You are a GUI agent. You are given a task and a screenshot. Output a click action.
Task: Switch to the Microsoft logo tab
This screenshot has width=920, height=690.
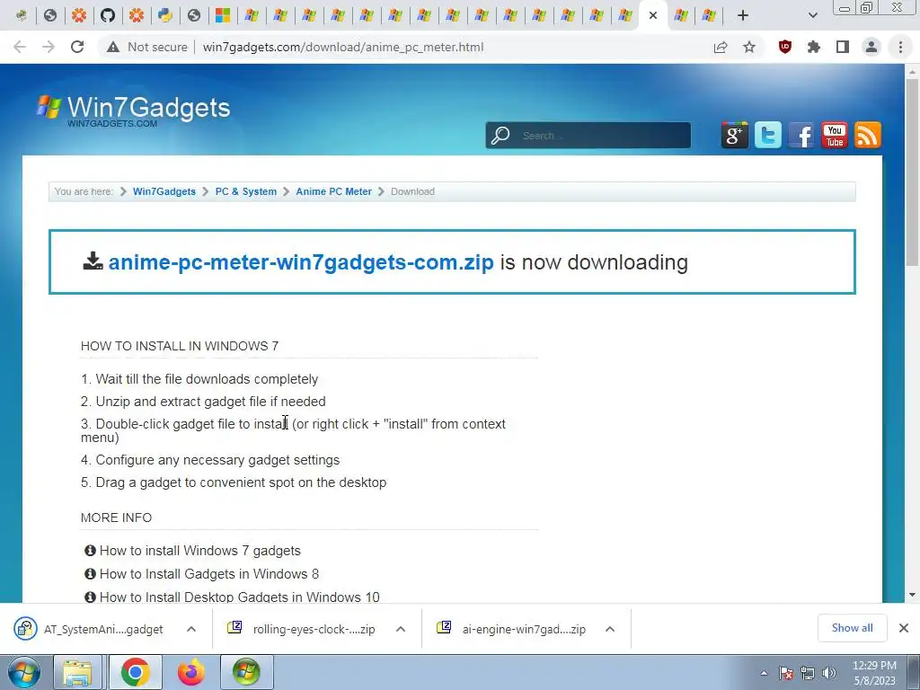223,15
